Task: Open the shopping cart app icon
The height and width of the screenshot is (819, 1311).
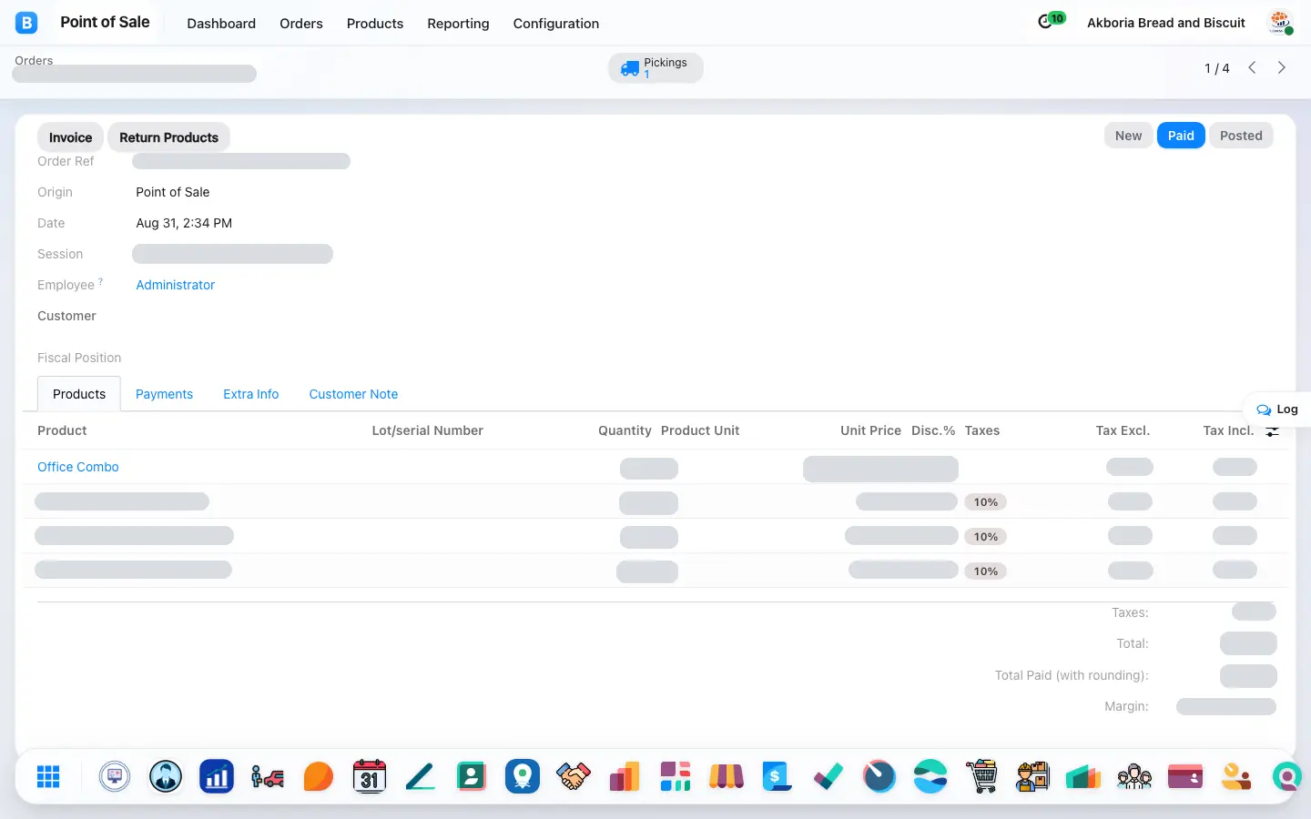Action: (981, 776)
